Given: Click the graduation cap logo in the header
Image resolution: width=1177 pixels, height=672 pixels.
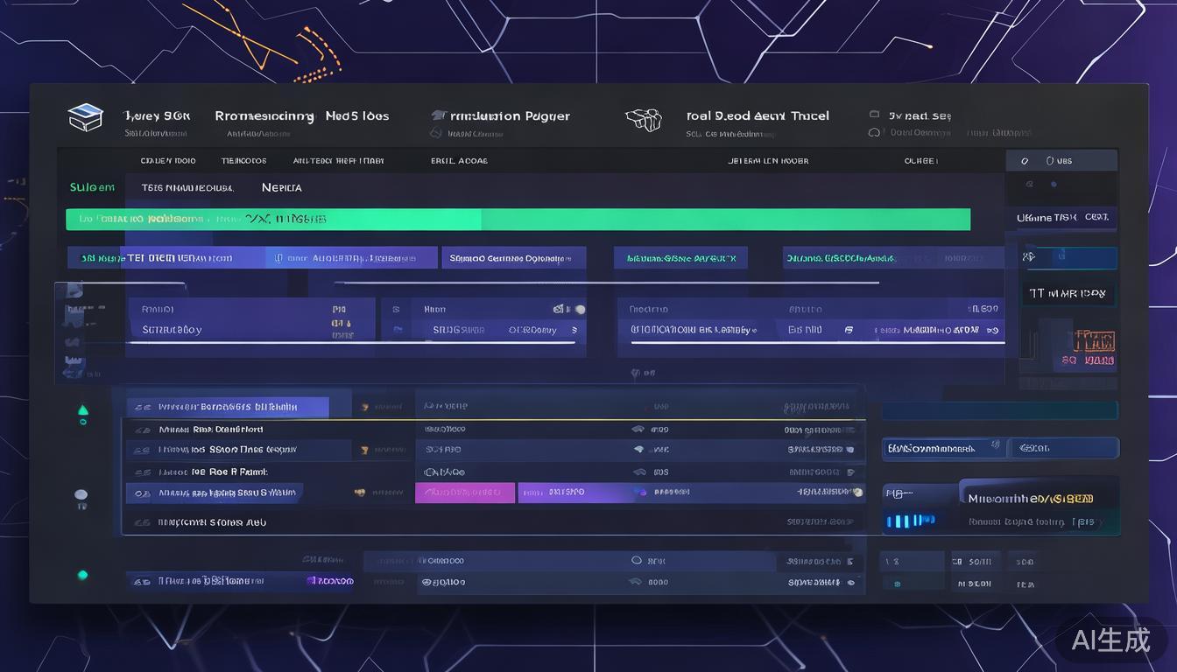Looking at the screenshot, I should (x=85, y=118).
